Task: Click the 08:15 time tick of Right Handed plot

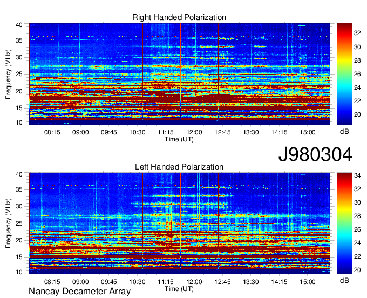Action: (52, 132)
